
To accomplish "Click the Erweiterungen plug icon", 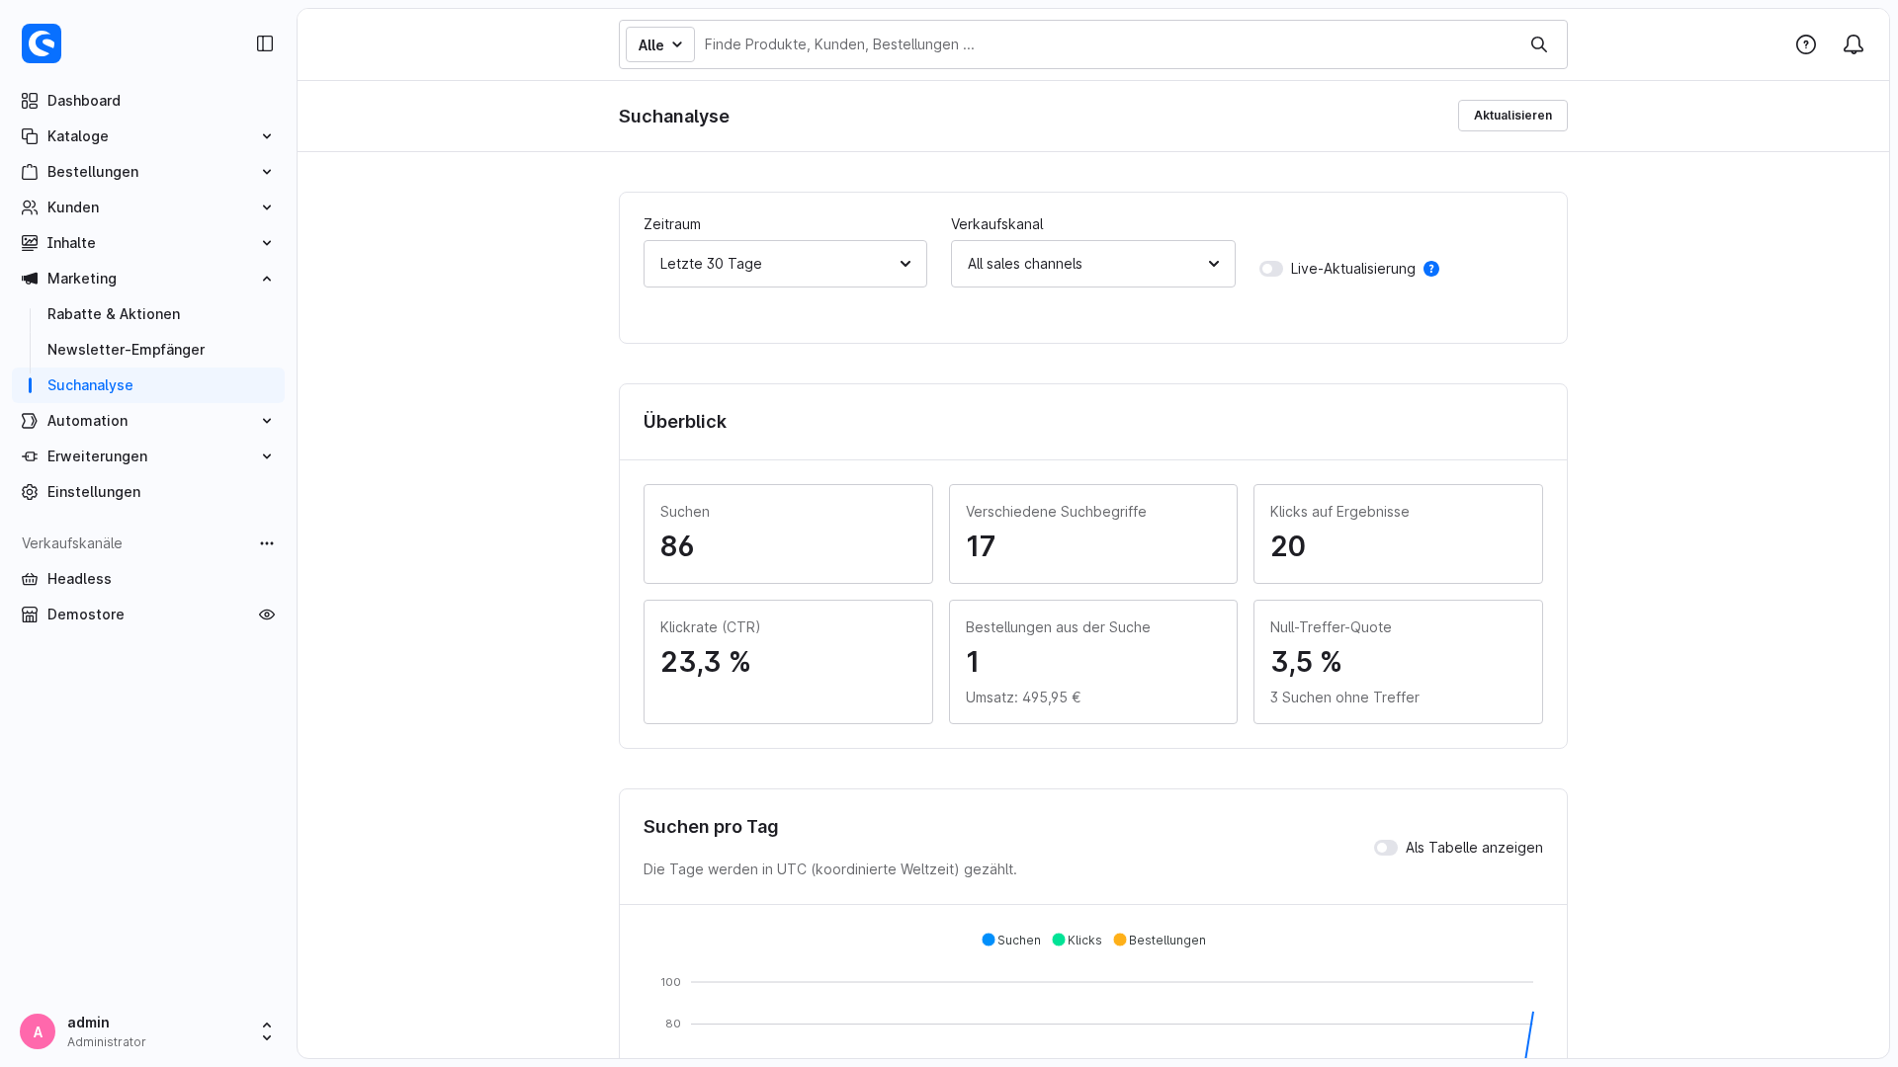I will pos(30,456).
